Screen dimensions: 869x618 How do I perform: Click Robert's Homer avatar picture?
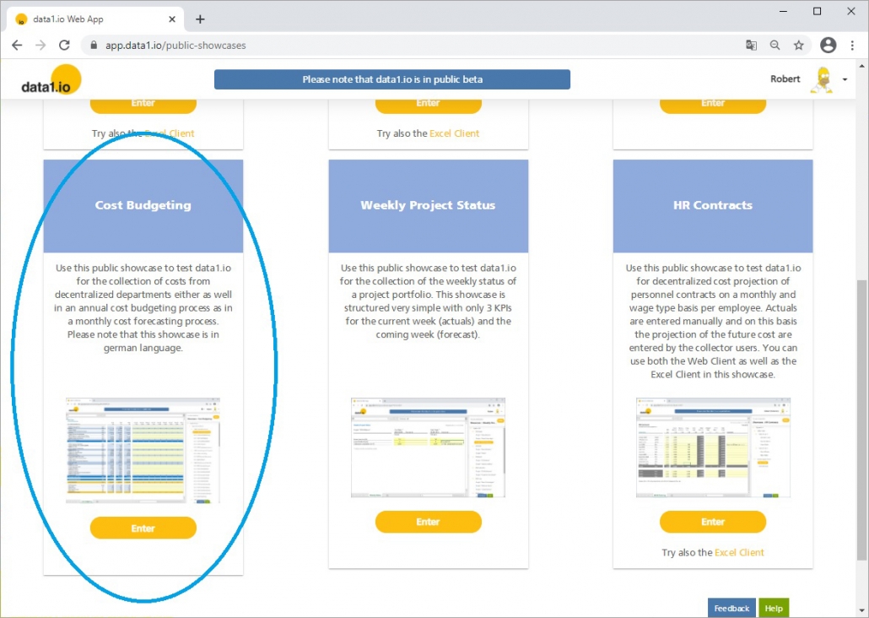point(822,80)
